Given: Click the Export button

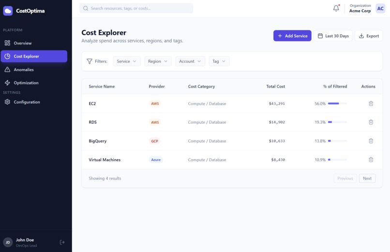Looking at the screenshot, I should (x=369, y=36).
